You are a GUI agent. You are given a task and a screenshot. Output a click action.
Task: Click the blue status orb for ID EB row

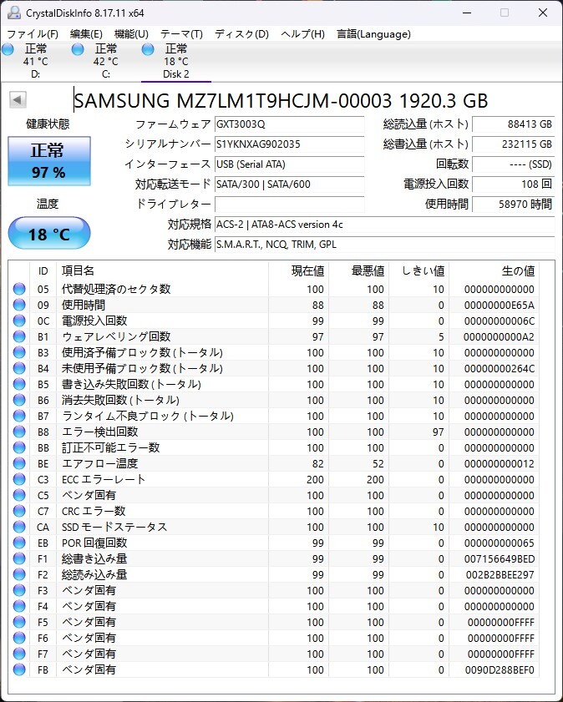pyautogui.click(x=19, y=543)
